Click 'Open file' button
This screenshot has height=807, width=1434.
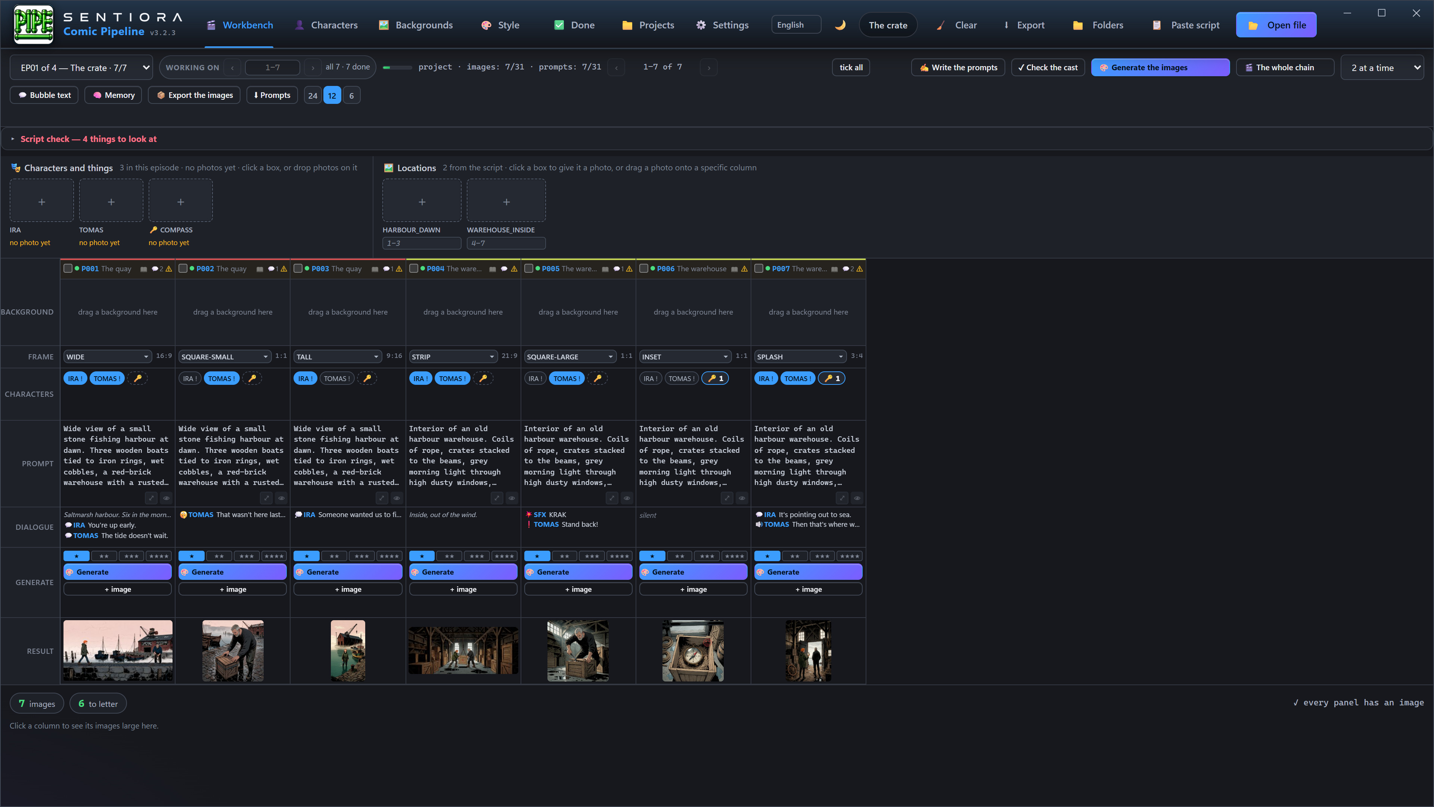1276,25
